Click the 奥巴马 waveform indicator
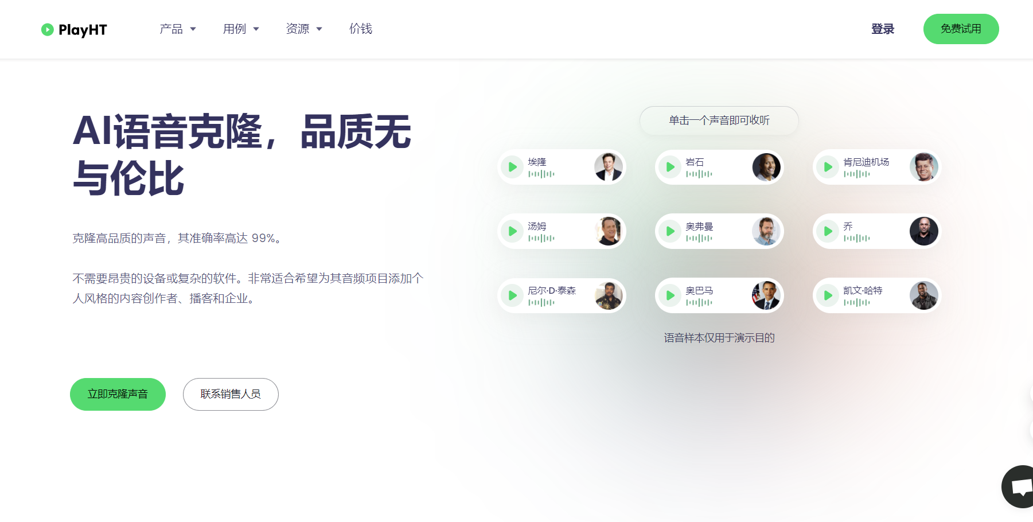 click(699, 302)
